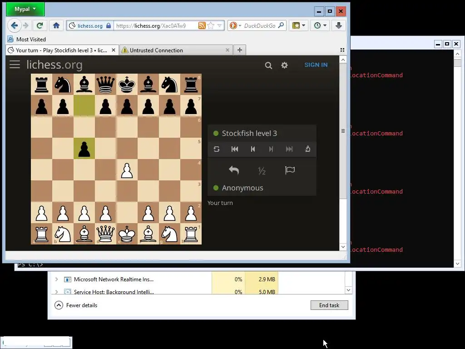The image size is (465, 349).
Task: Open lichess preferences gear icon
Action: click(x=284, y=65)
